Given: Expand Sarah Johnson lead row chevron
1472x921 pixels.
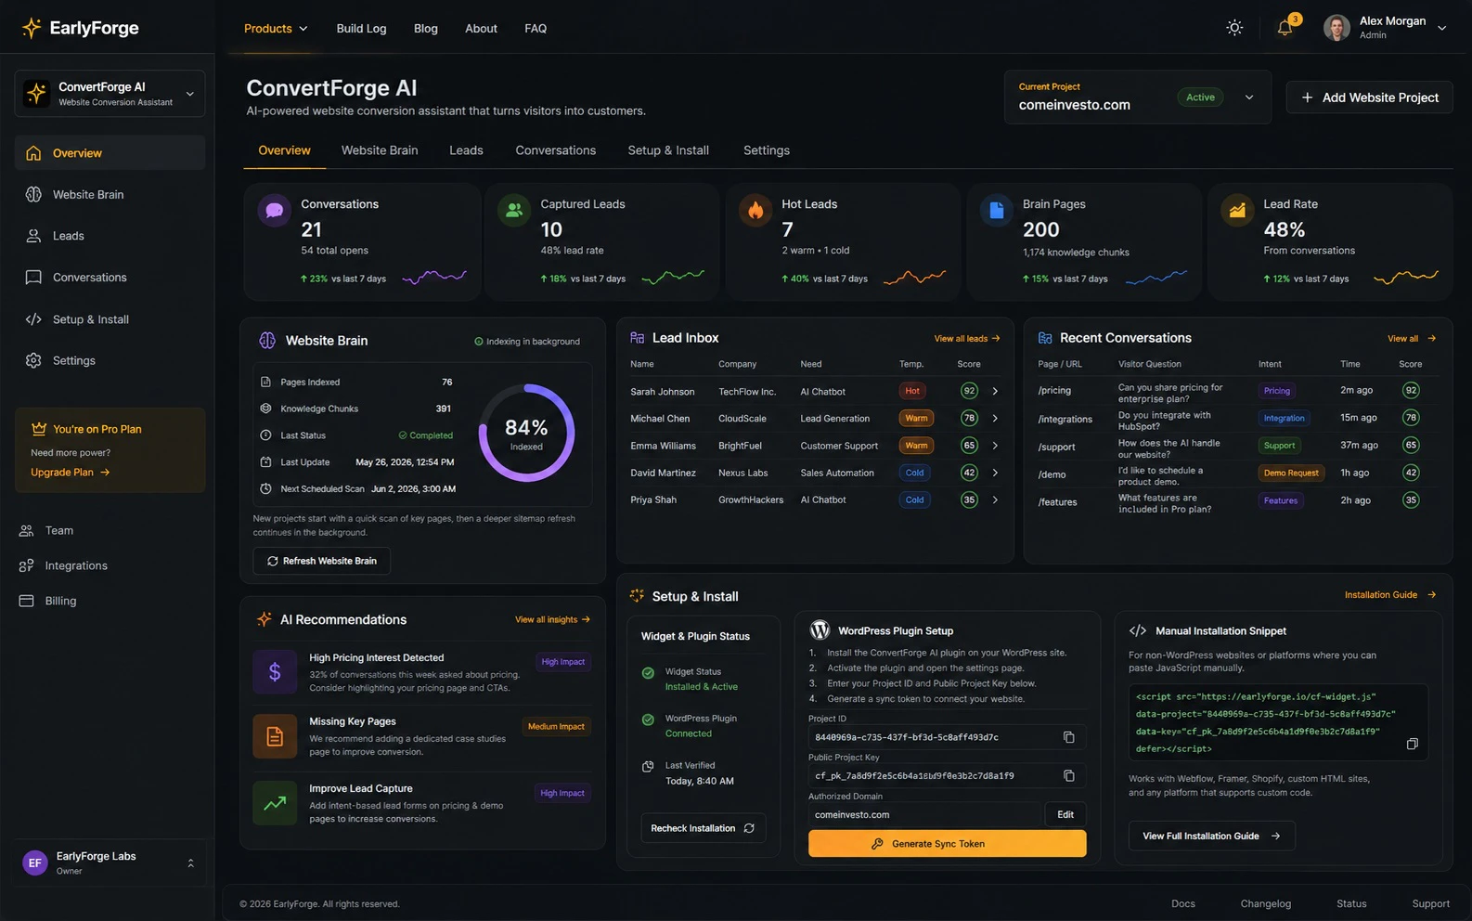Looking at the screenshot, I should [x=995, y=392].
